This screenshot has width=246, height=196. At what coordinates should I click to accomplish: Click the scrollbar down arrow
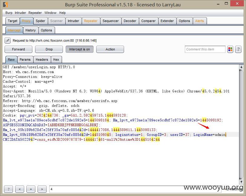point(241,182)
